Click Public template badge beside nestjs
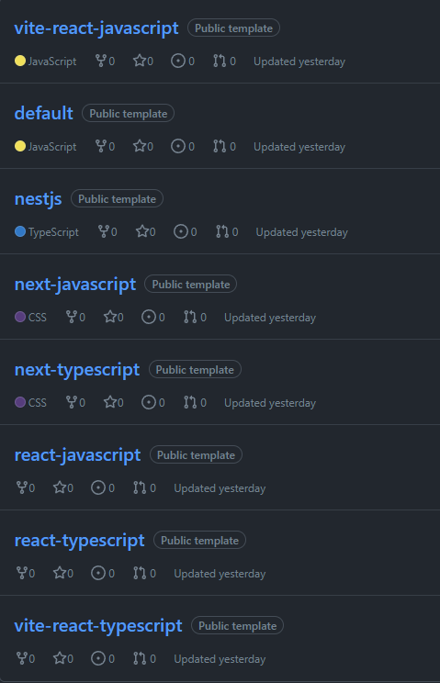Viewport: 440px width, 683px height. coord(117,198)
